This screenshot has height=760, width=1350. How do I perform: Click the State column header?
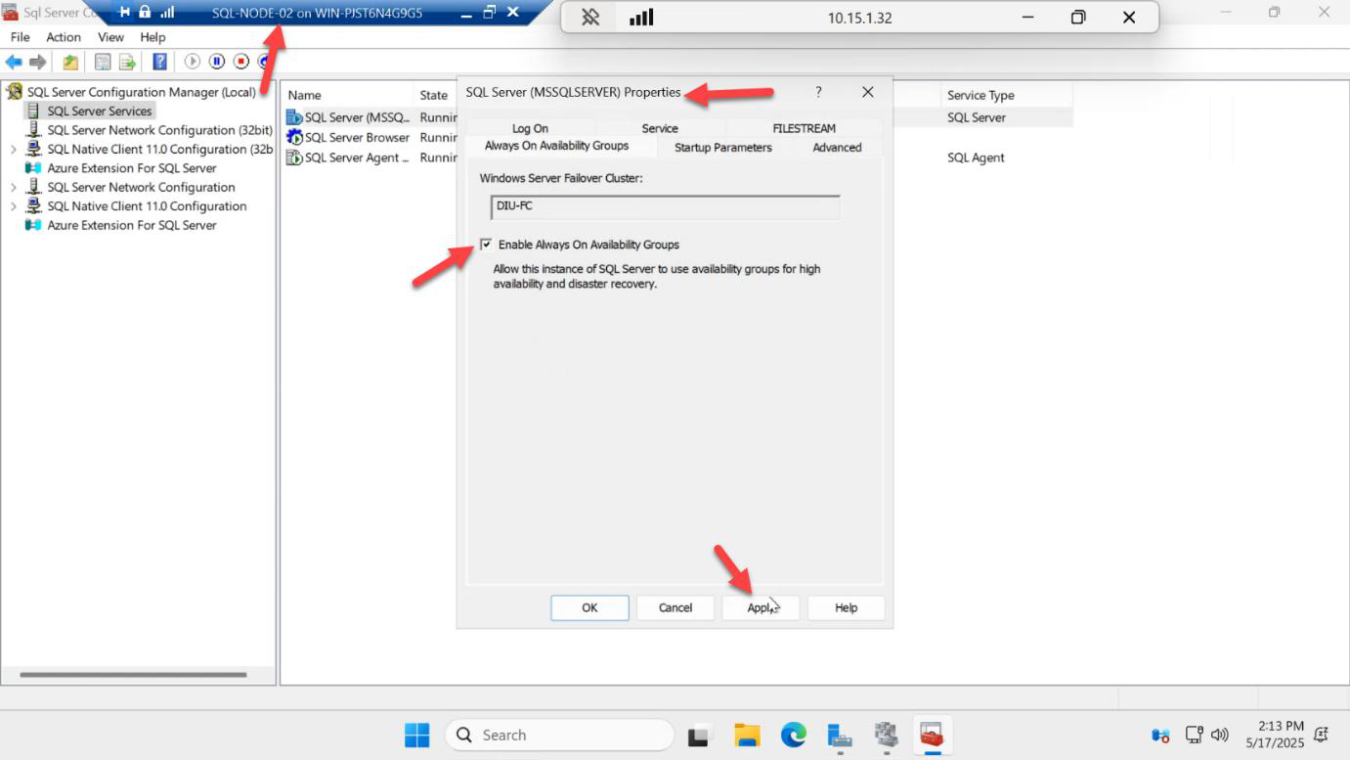point(436,95)
